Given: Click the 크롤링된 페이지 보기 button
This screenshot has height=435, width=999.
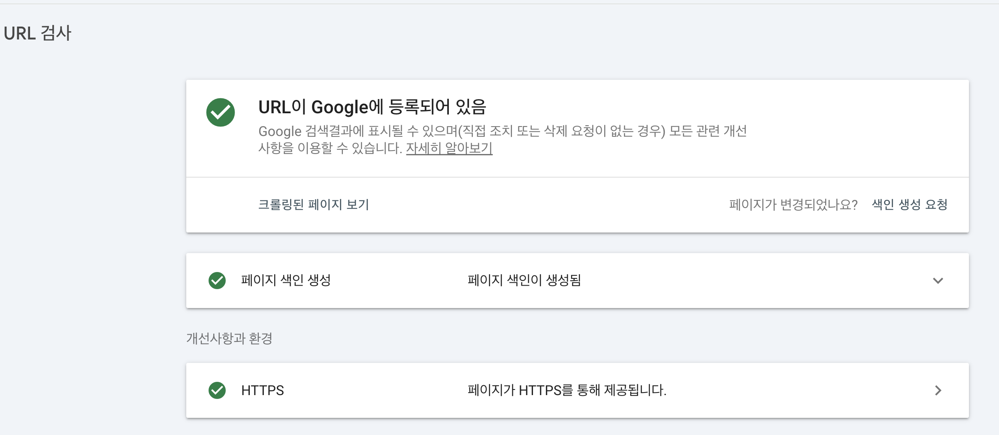Looking at the screenshot, I should pyautogui.click(x=313, y=205).
